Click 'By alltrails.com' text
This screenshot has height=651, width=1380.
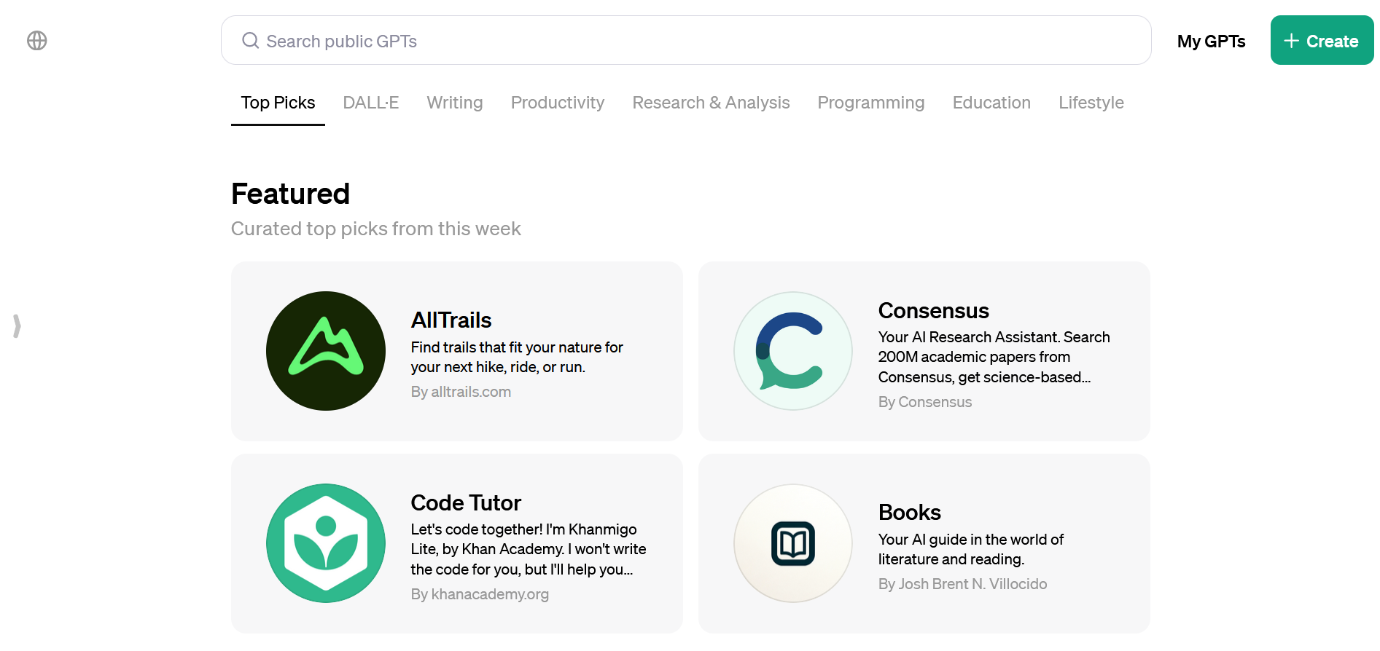461,392
